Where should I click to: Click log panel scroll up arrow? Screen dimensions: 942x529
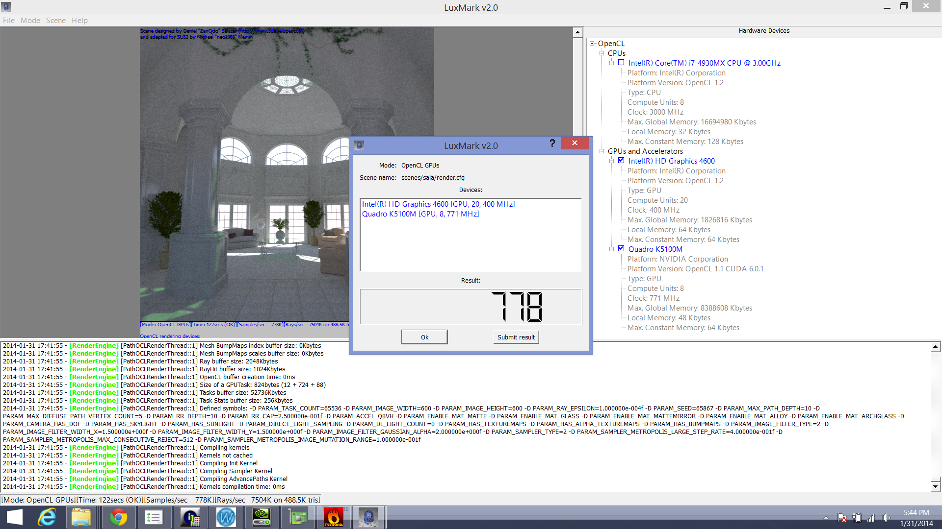pyautogui.click(x=936, y=347)
